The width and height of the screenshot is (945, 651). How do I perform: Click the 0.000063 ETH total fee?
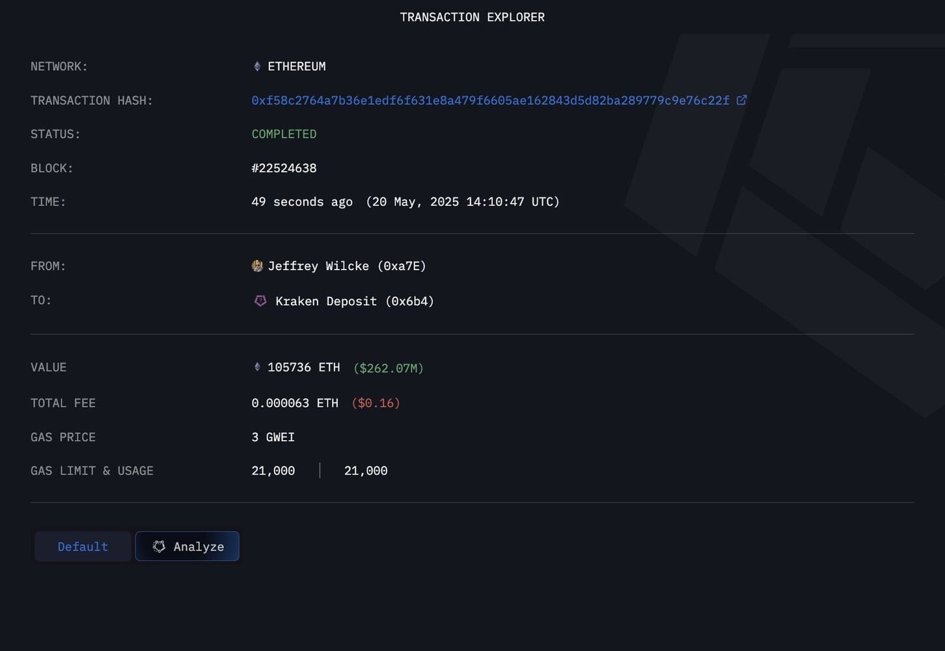pos(295,403)
